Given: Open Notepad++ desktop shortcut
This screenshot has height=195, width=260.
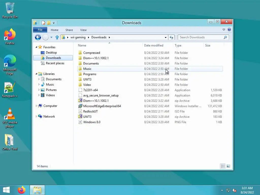Looking at the screenshot, I should (x=10, y=90).
